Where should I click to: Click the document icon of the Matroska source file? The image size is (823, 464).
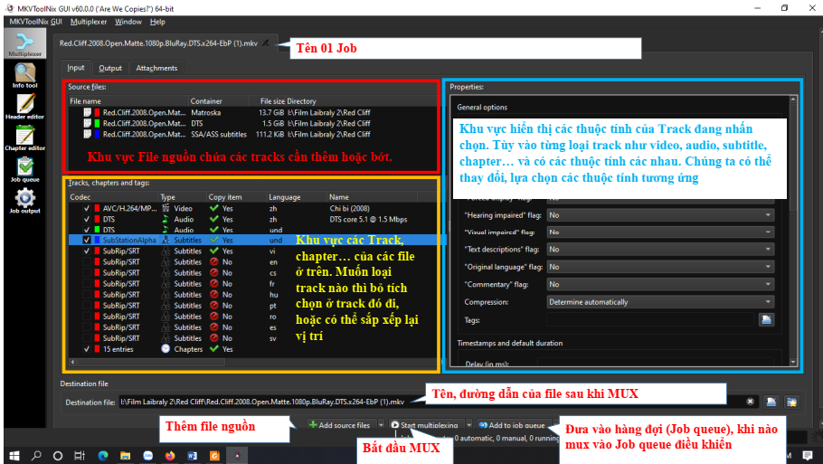[87, 112]
